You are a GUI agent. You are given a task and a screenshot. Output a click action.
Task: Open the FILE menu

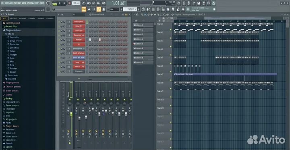click(x=3, y=3)
